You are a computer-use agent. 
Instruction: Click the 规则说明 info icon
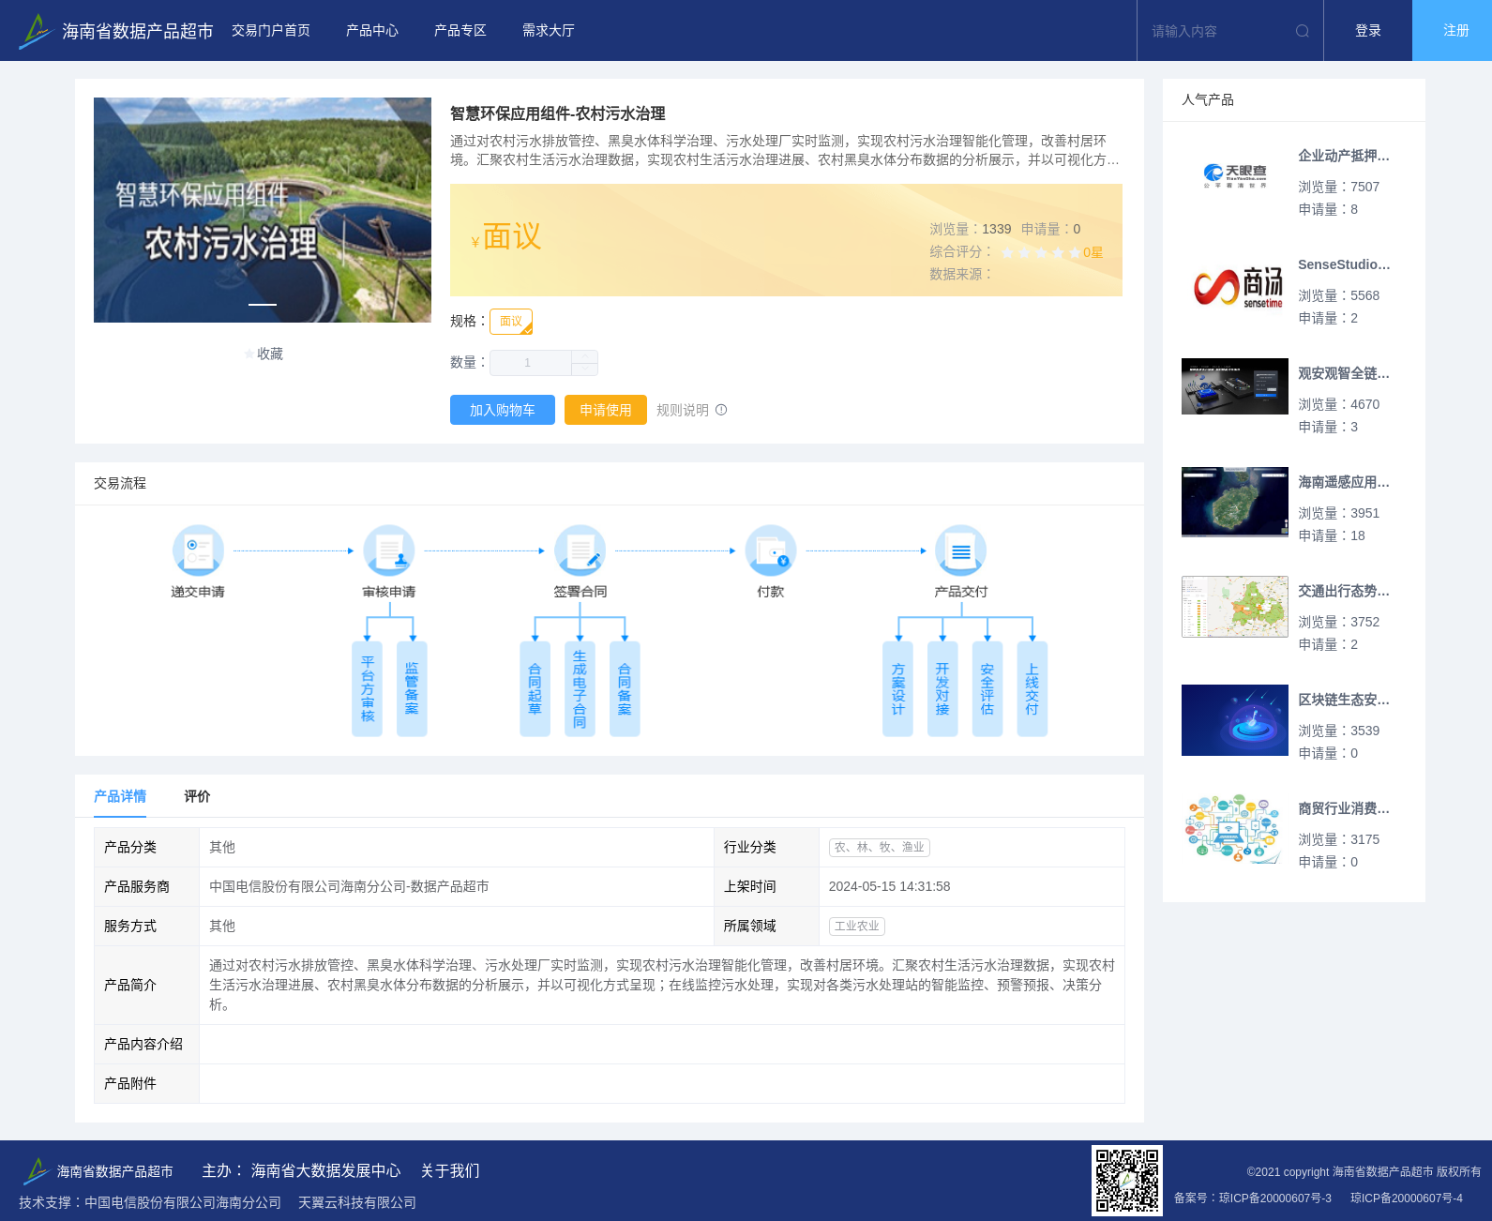(x=721, y=410)
